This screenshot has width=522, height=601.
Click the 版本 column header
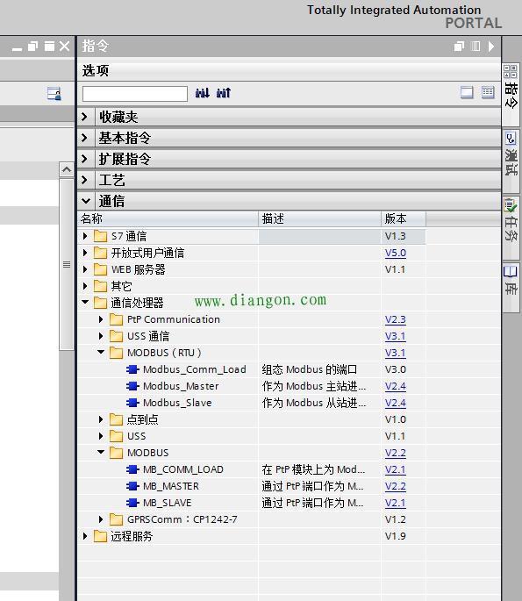point(404,218)
